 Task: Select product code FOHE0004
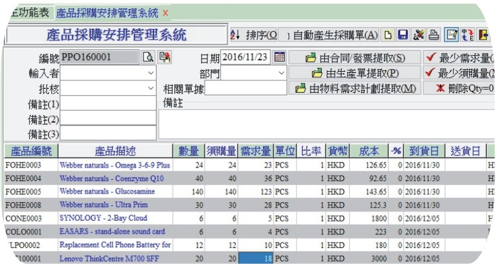click(x=24, y=179)
